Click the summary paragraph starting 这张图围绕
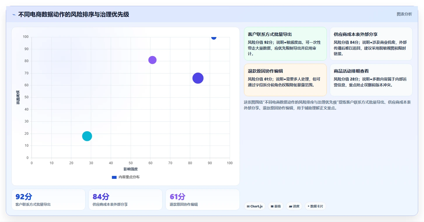The width and height of the screenshot is (424, 222). pyautogui.click(x=327, y=105)
